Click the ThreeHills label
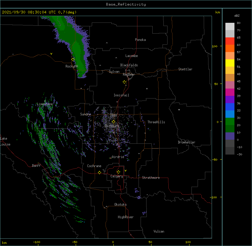252x246 pixels. pos(156,122)
